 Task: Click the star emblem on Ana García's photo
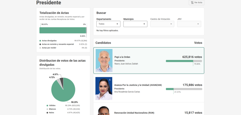click(x=110, y=80)
